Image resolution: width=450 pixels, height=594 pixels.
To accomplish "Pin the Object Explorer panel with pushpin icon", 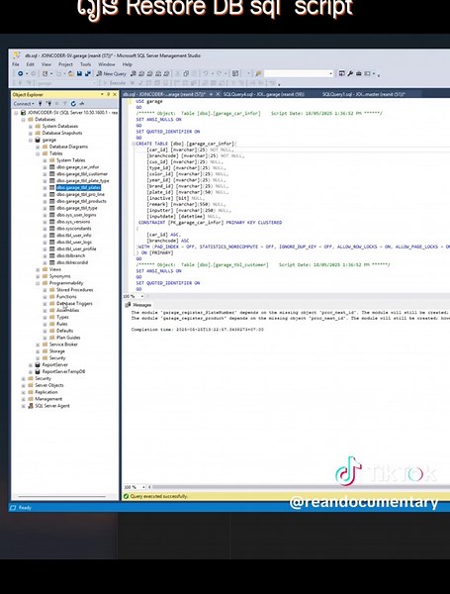I will pos(108,94).
